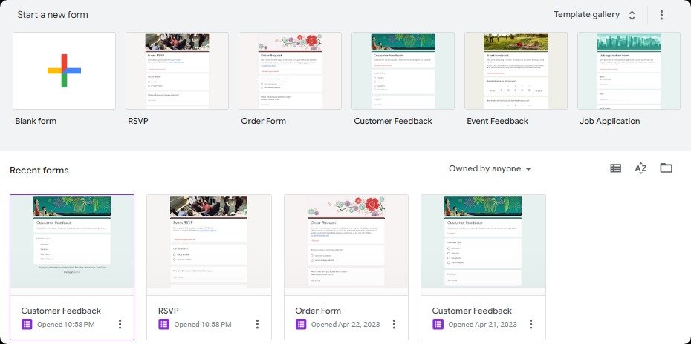Click Forms icon on recent RSVP card

pyautogui.click(x=164, y=325)
